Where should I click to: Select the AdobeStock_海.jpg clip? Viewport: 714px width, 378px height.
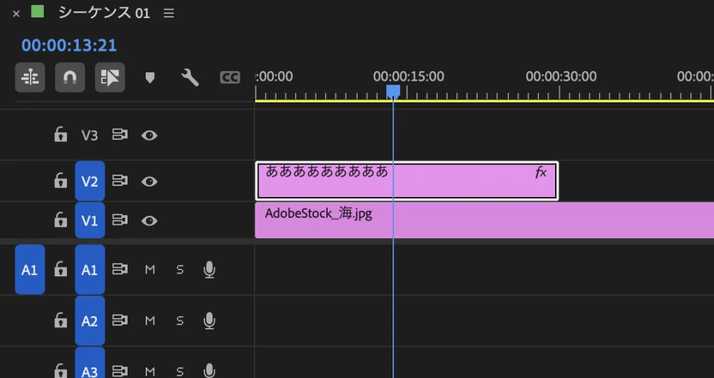click(488, 221)
